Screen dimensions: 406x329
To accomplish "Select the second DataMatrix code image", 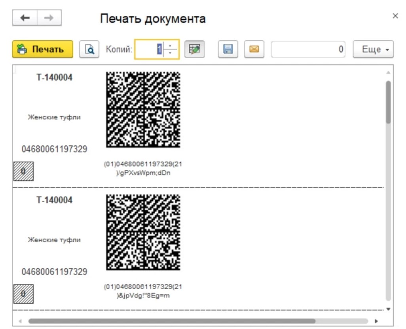I will coord(143,232).
